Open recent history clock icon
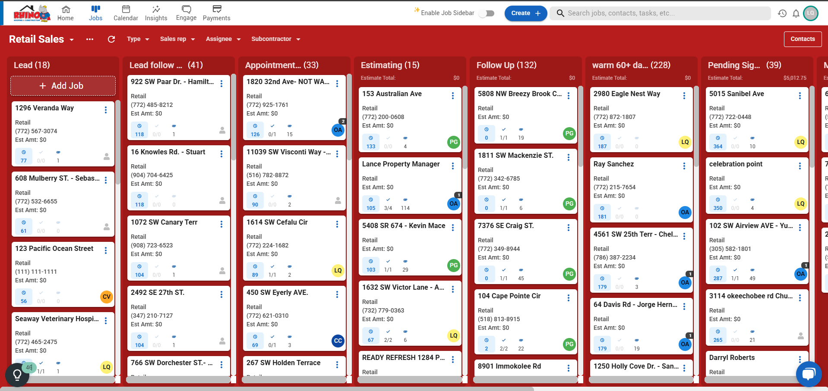 point(782,13)
